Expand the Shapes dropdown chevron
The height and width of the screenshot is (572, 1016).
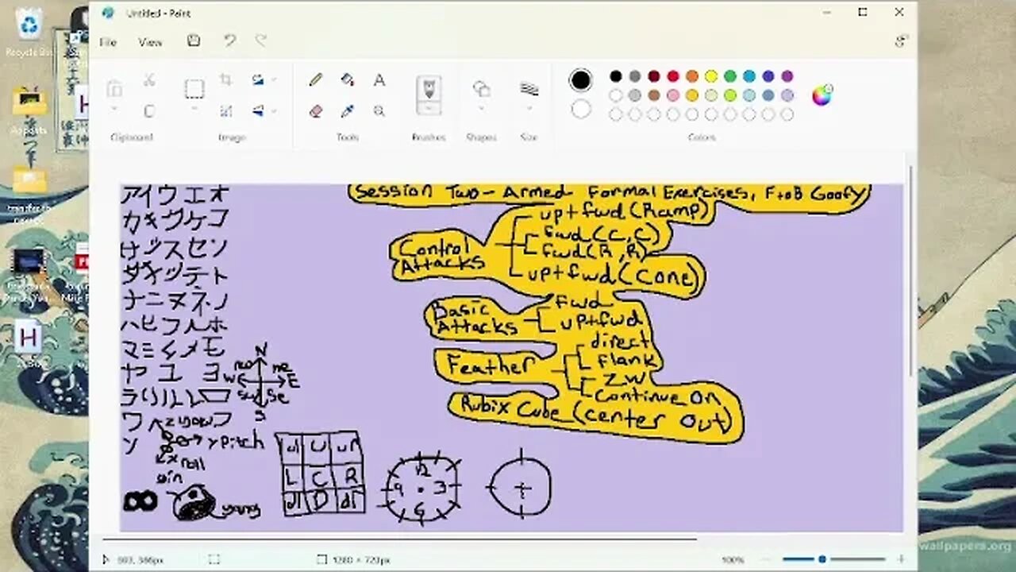481,110
